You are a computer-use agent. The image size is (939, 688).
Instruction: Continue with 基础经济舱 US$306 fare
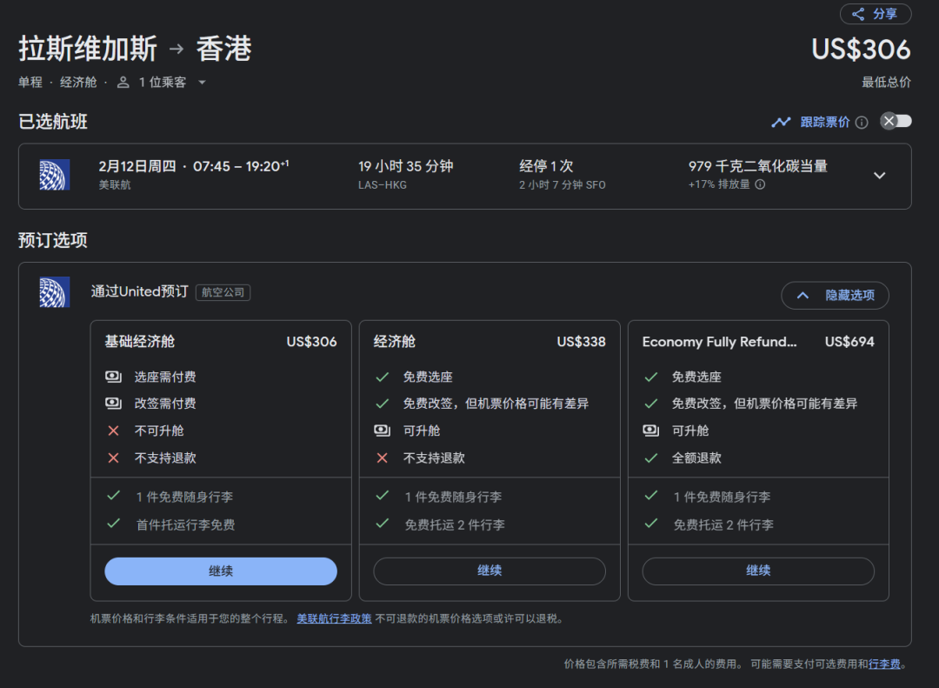[221, 571]
